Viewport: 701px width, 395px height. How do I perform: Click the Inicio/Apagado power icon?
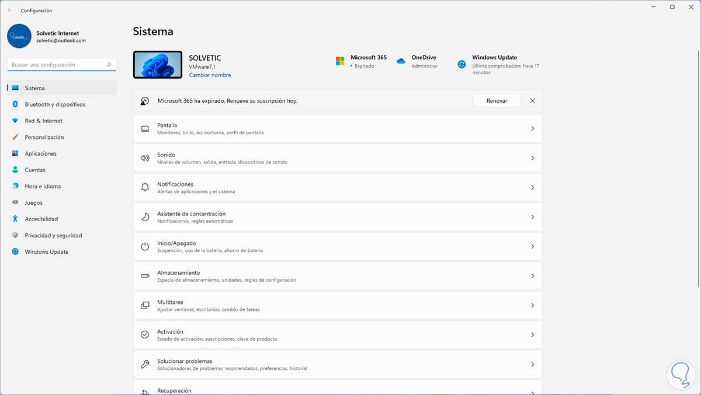(145, 246)
